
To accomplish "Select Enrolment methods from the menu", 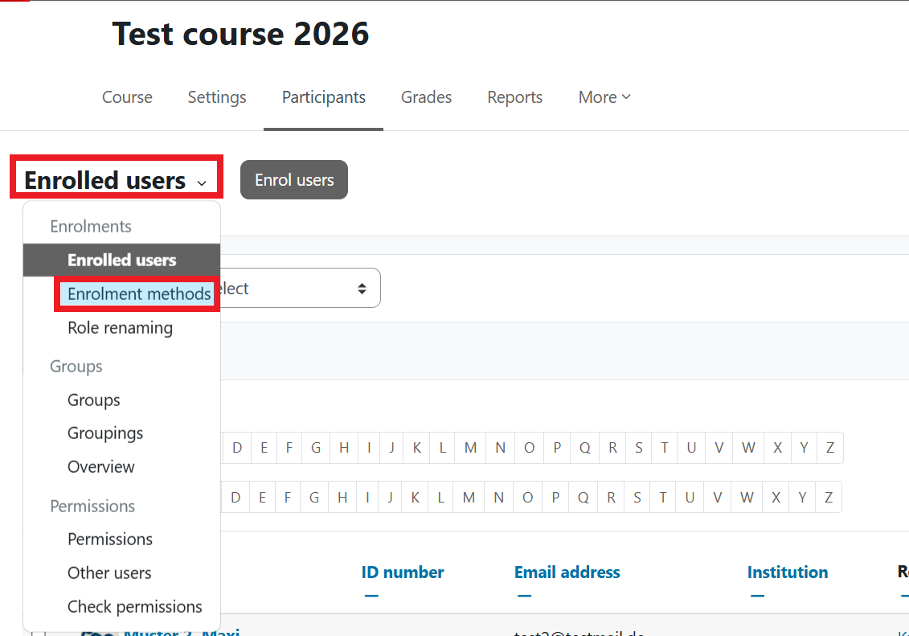I will tap(137, 293).
